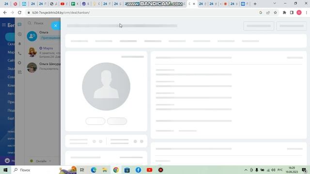
Task: Reload the browser page
Action: point(19,13)
